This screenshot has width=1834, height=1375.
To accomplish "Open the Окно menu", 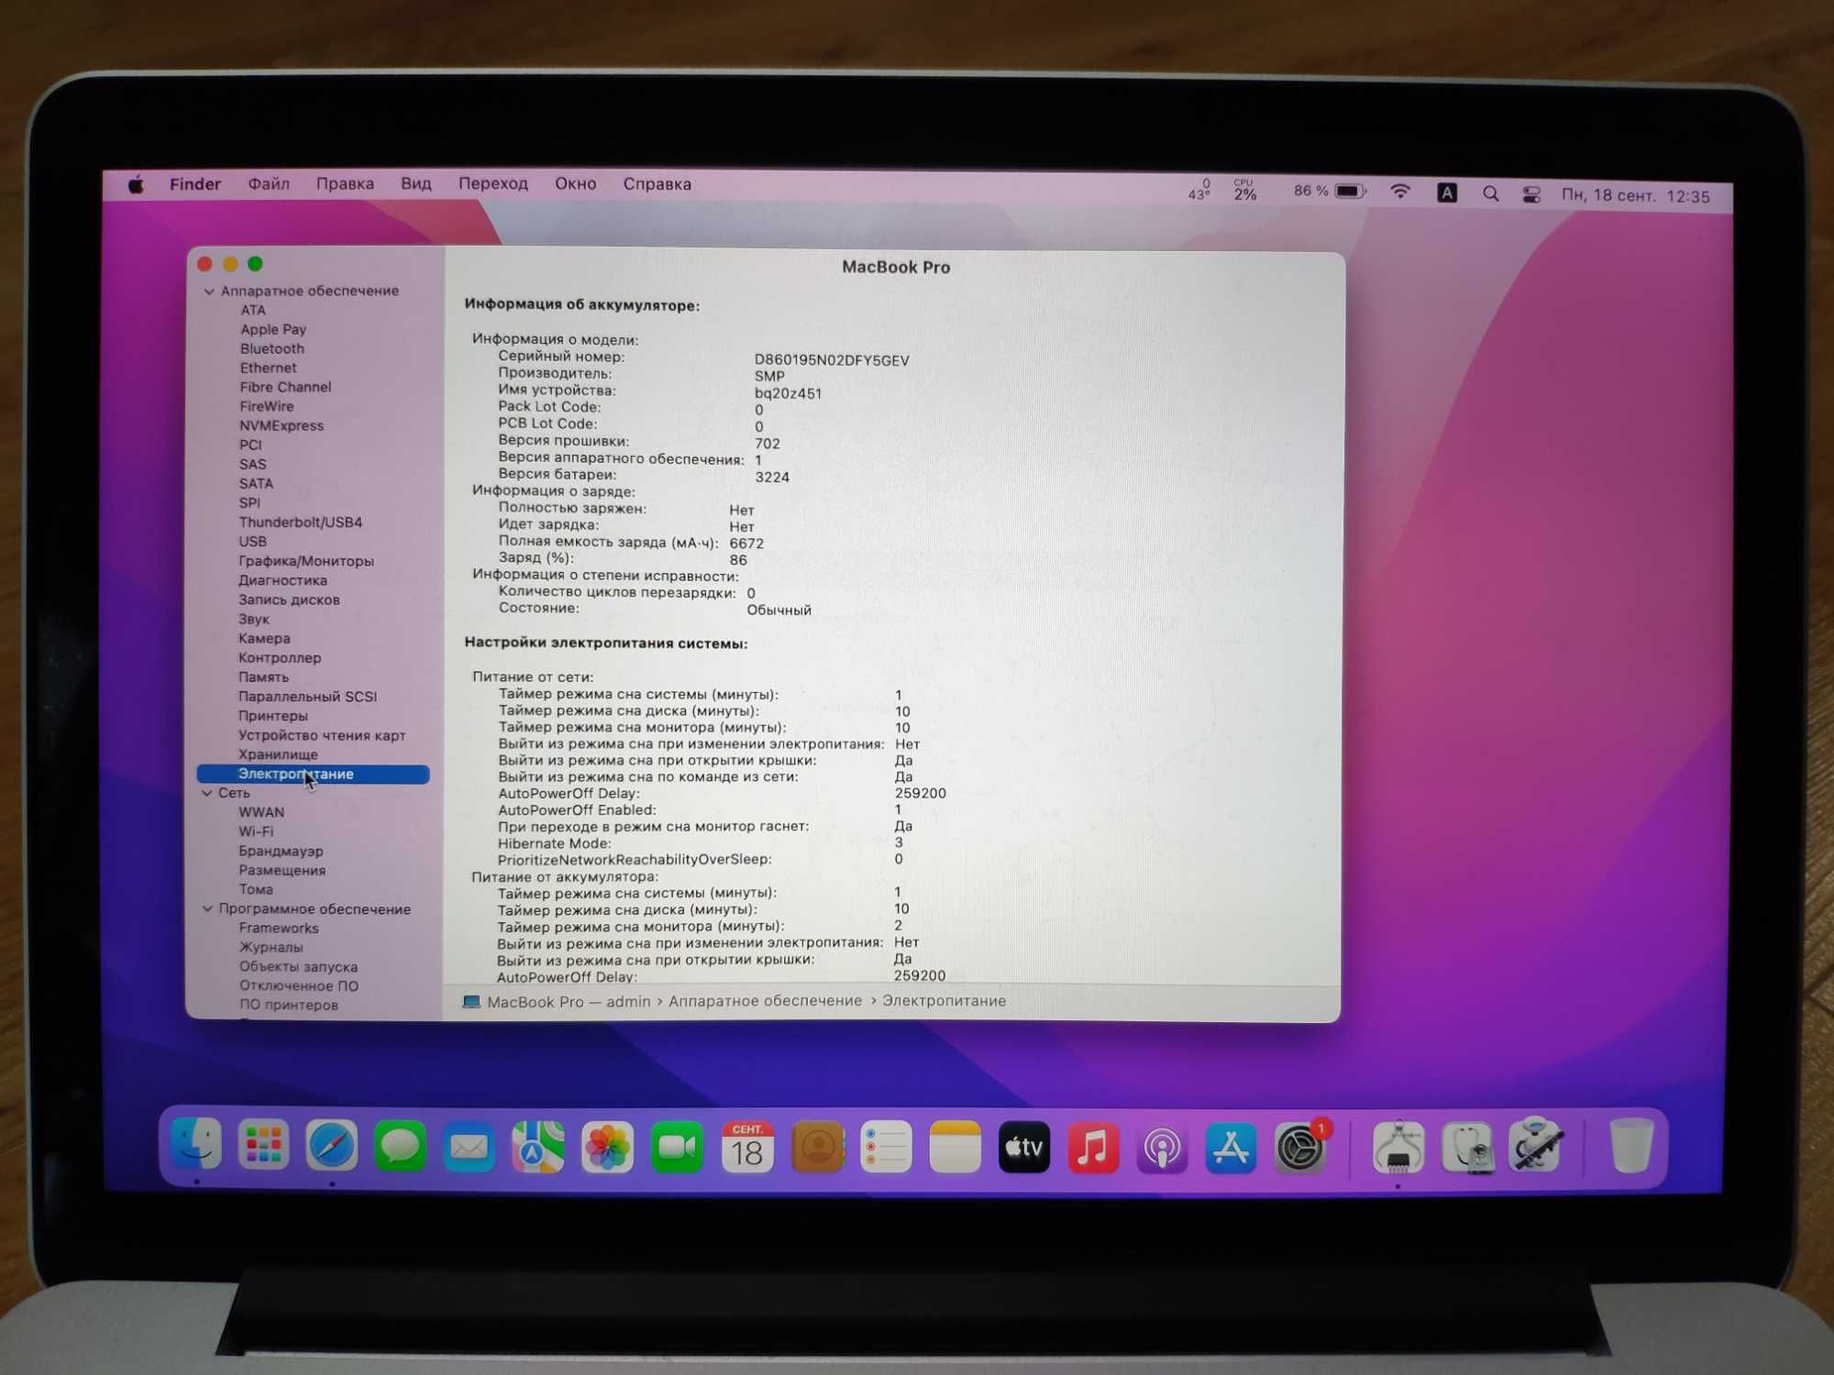I will click(575, 184).
